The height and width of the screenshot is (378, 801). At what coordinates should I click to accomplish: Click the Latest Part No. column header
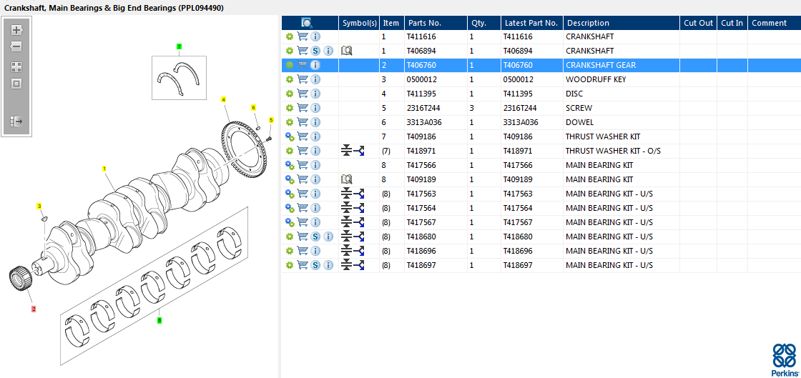[532, 23]
